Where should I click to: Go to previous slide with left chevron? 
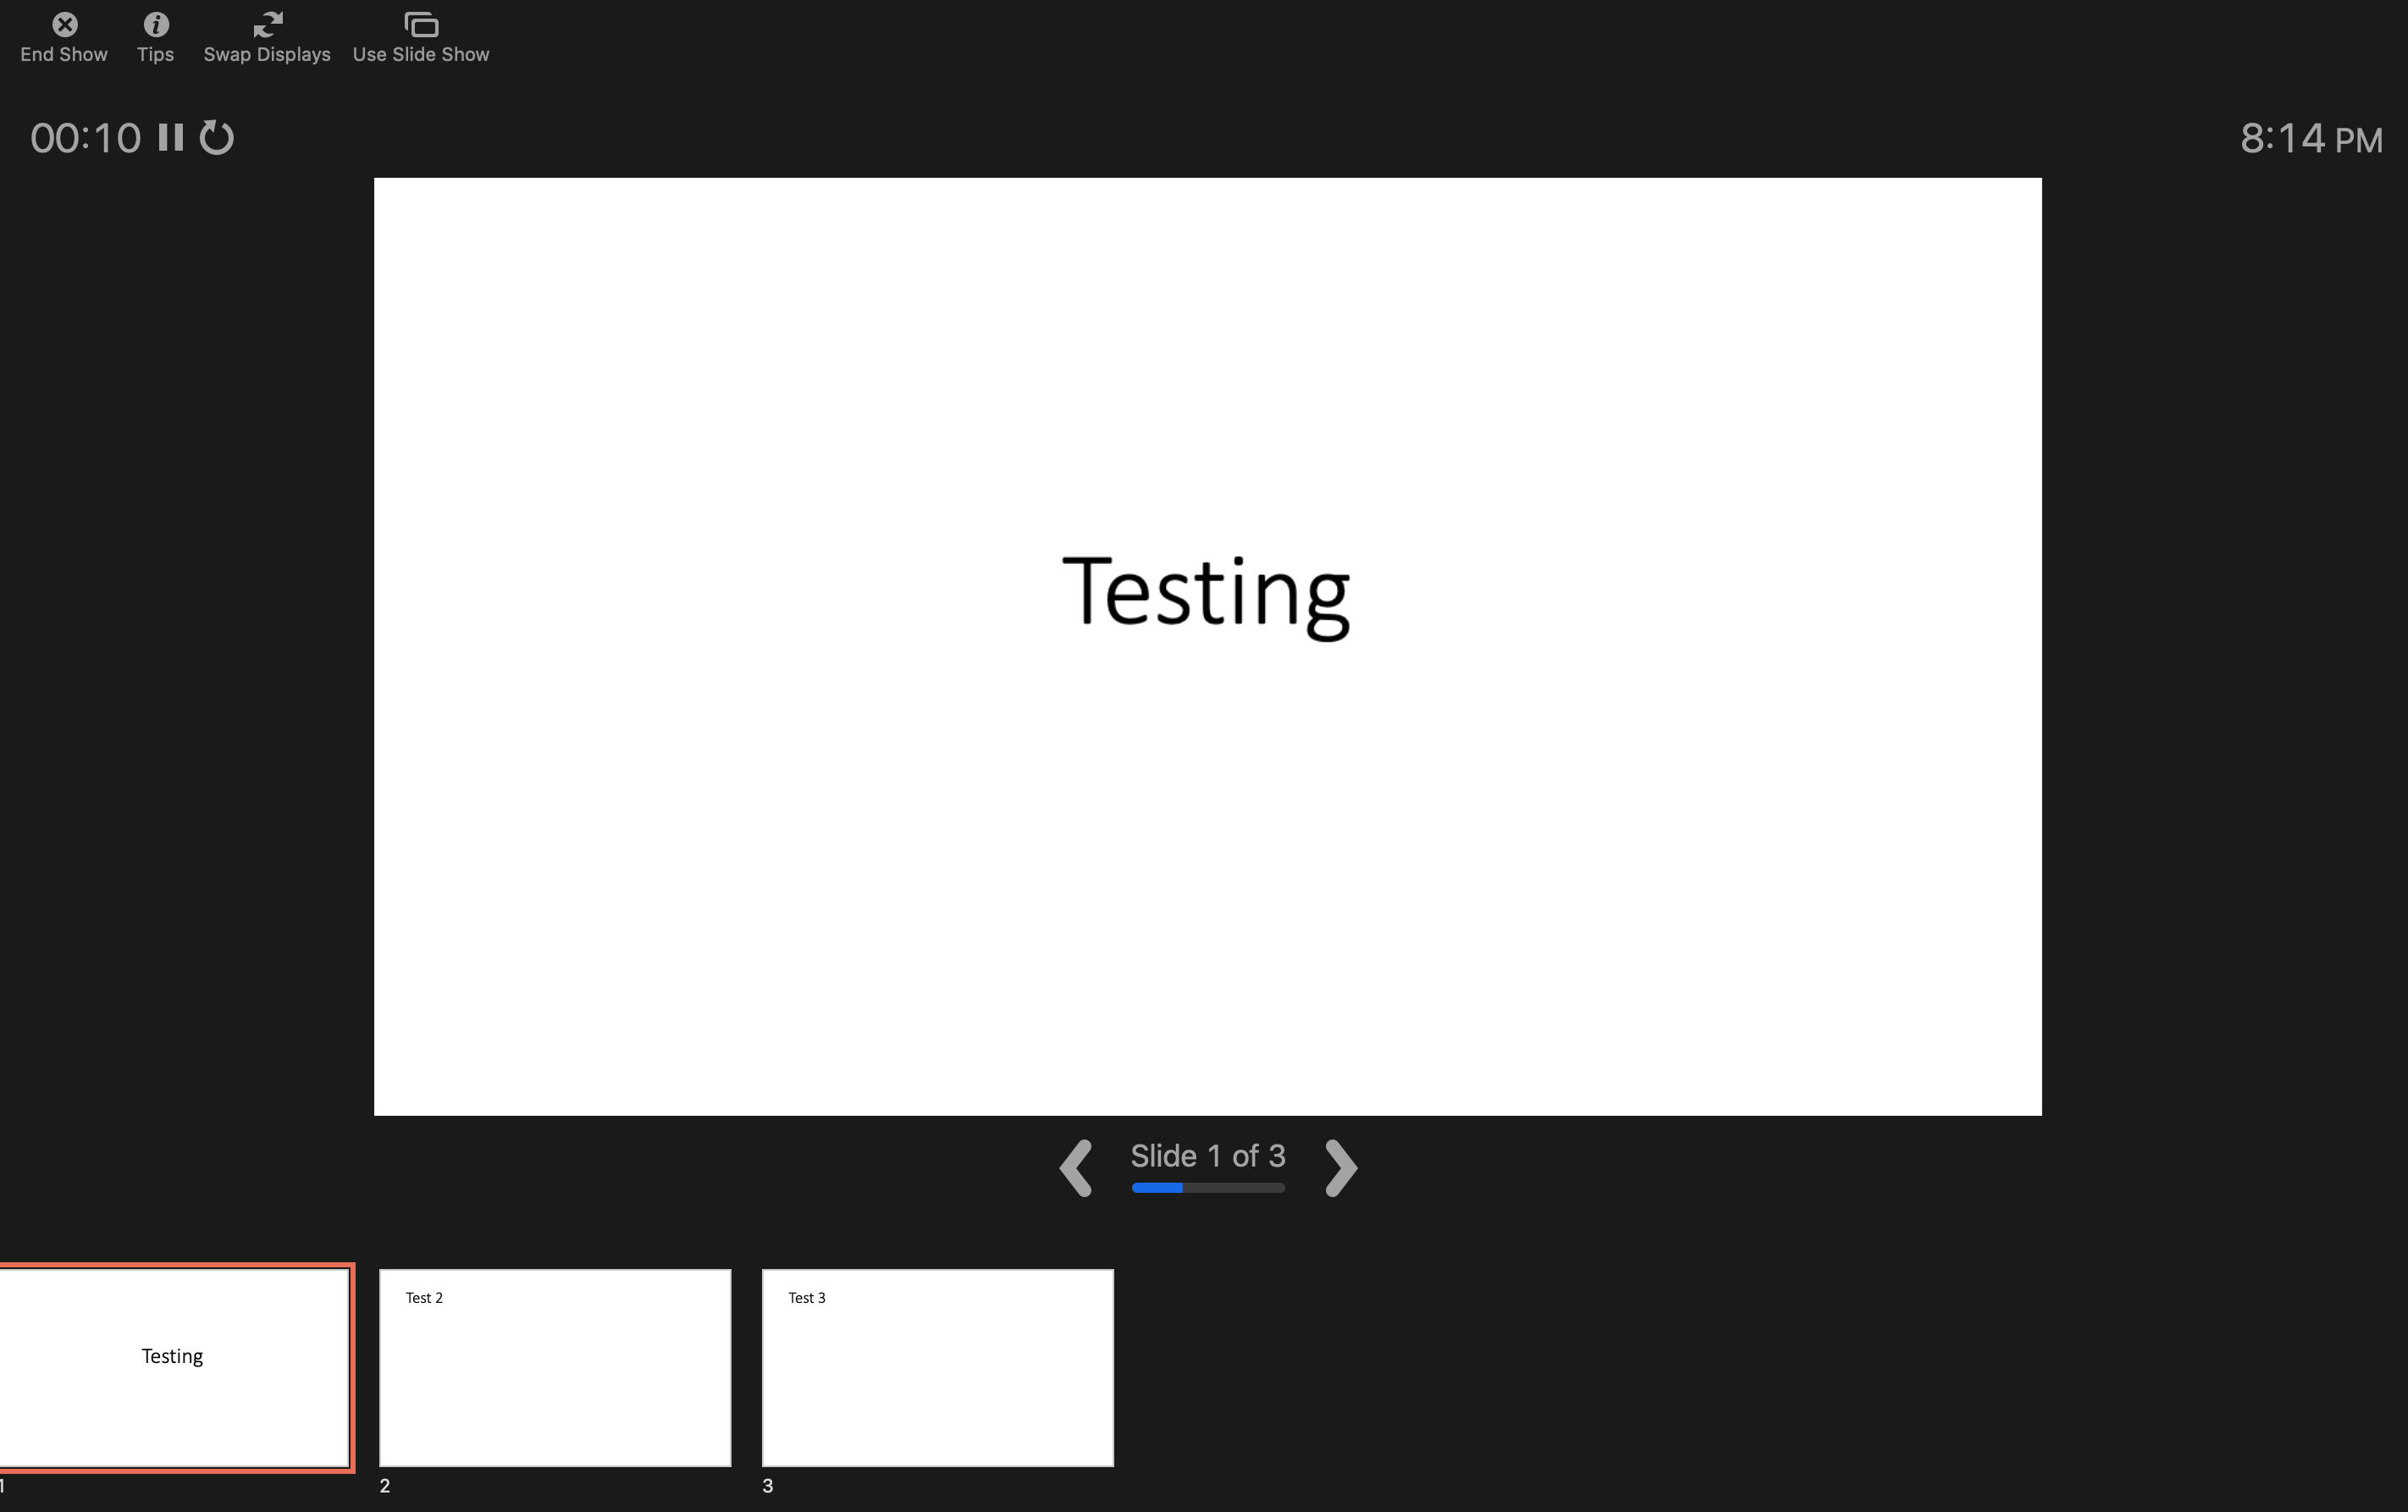tap(1076, 1167)
